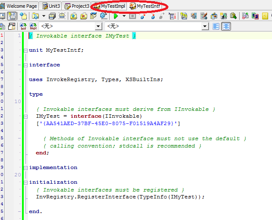Switch to Project3 tab
This screenshot has height=220, width=272.
[x=77, y=6]
